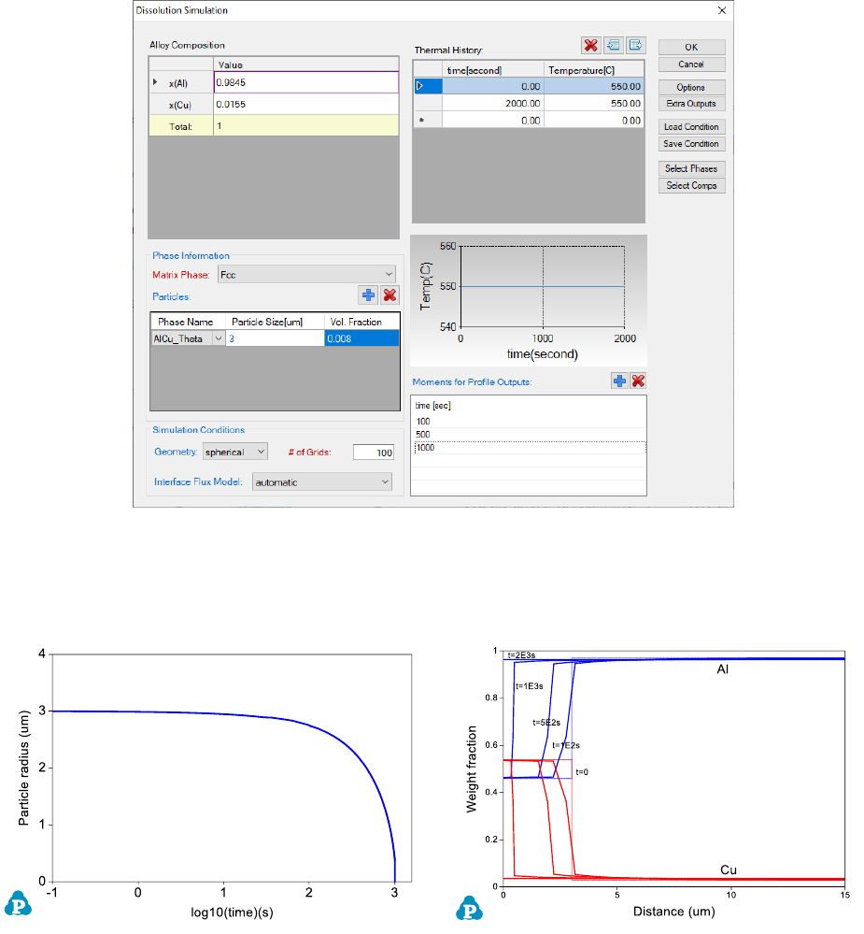Click the x(Al) row header
This screenshot has height=934, width=864.
coord(181,83)
